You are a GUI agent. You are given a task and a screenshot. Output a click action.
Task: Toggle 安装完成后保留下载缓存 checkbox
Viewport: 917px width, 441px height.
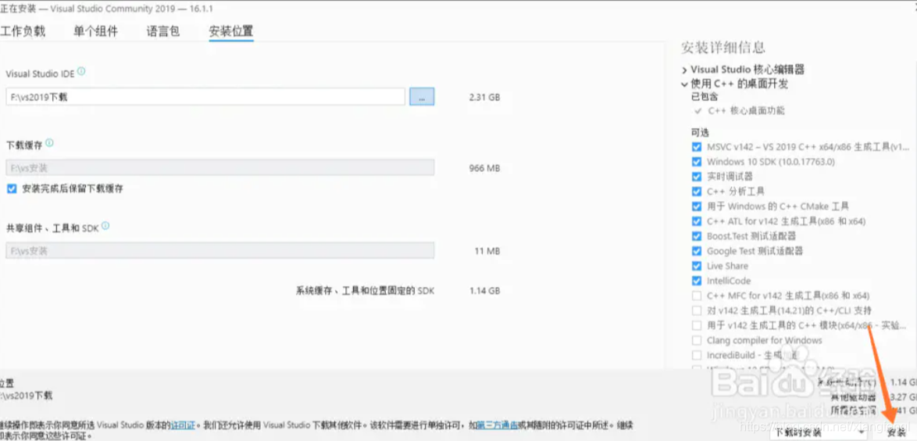point(12,188)
